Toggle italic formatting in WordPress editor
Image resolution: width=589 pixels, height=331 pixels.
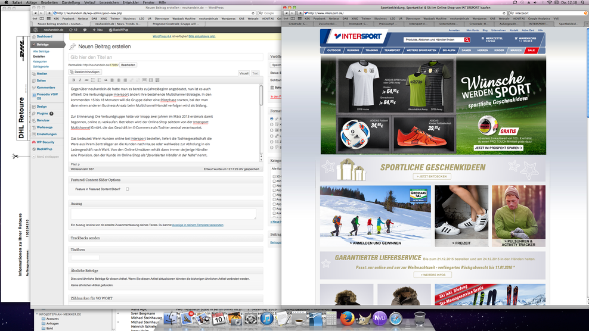click(80, 80)
